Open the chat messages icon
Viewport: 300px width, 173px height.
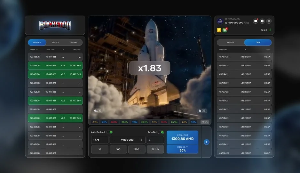click(x=256, y=21)
